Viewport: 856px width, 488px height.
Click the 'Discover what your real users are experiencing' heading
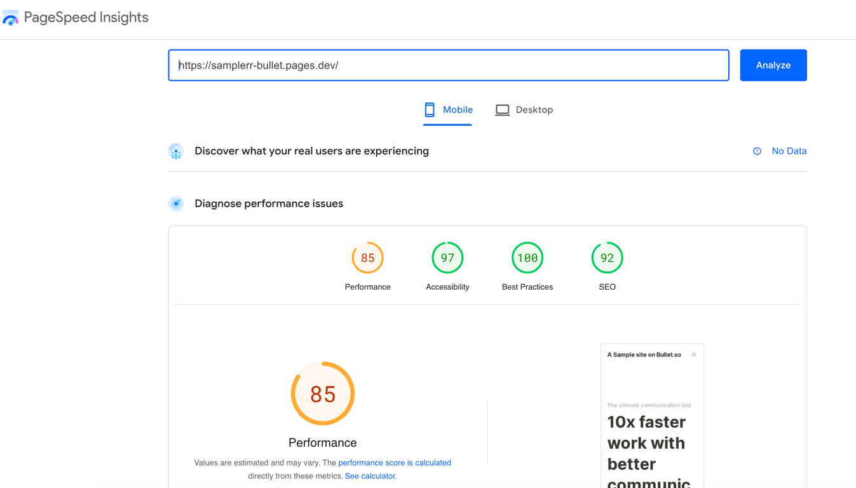click(311, 151)
